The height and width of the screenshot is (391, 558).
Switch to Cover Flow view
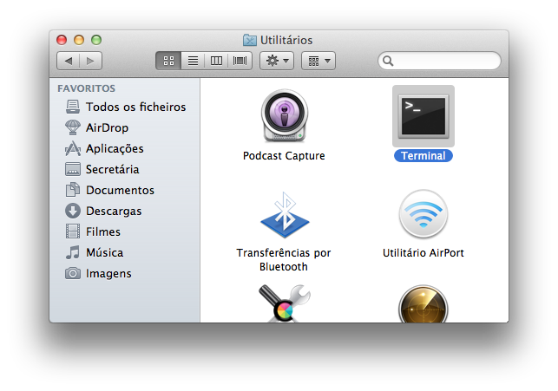240,61
